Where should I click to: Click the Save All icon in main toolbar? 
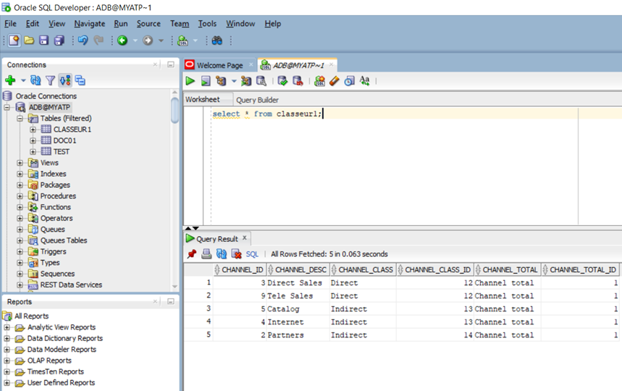click(59, 41)
